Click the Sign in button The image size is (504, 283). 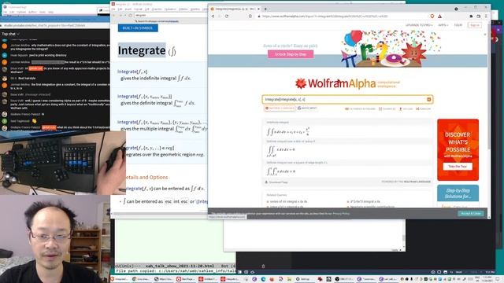pos(474,25)
